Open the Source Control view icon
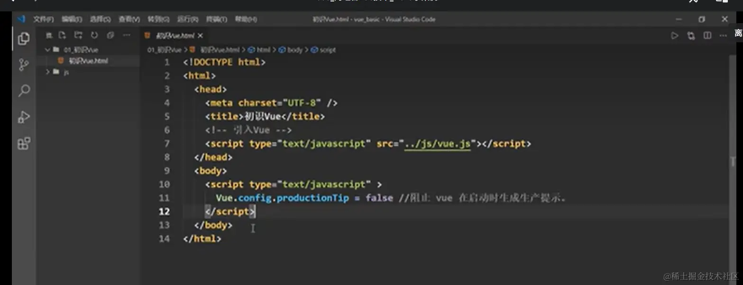Viewport: 743px width, 285px height. [24, 65]
